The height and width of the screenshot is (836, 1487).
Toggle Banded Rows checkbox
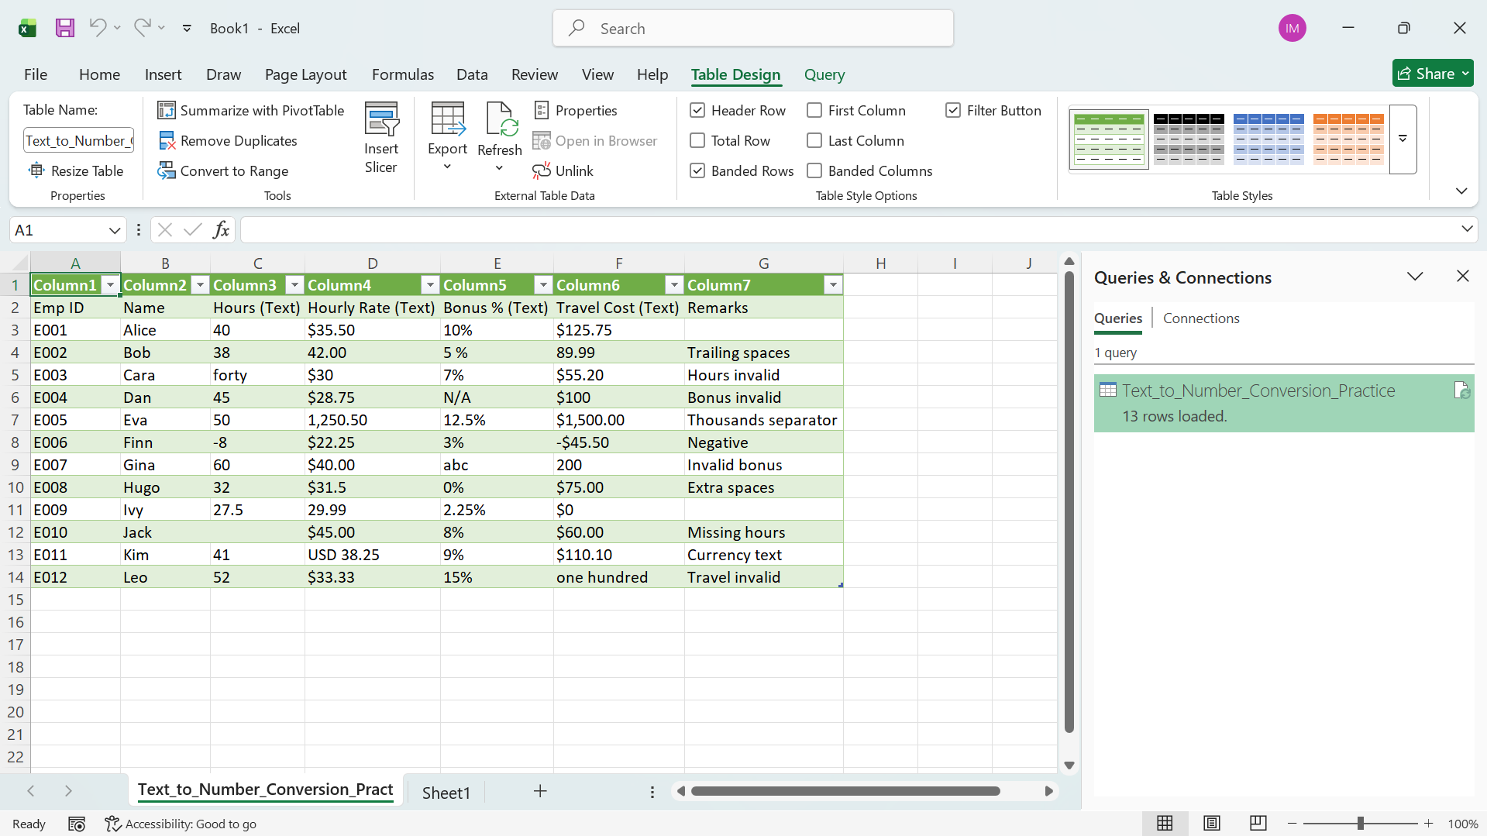pyautogui.click(x=697, y=171)
